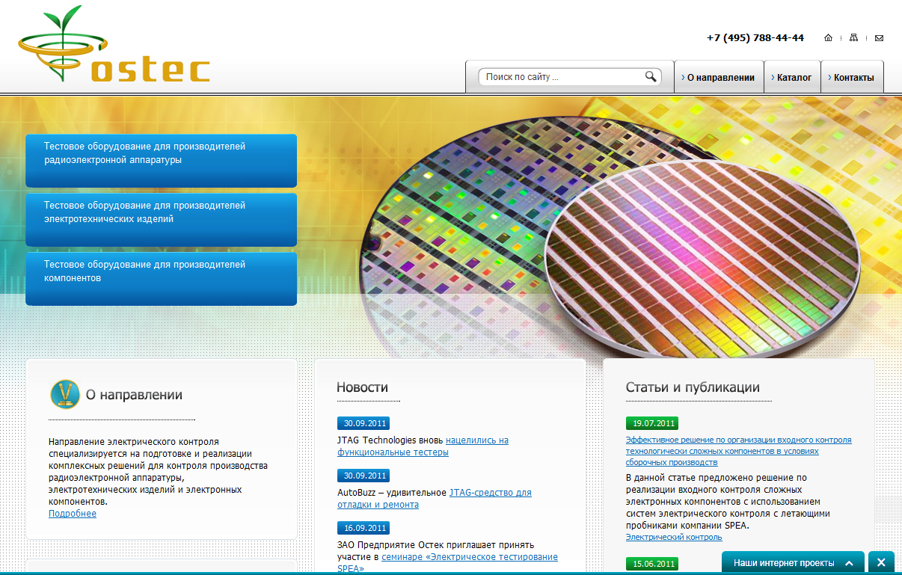Click the Новости heading

tap(362, 387)
